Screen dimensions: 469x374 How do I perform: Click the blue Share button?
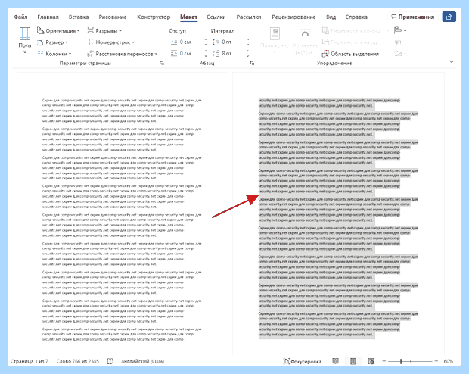coord(449,17)
